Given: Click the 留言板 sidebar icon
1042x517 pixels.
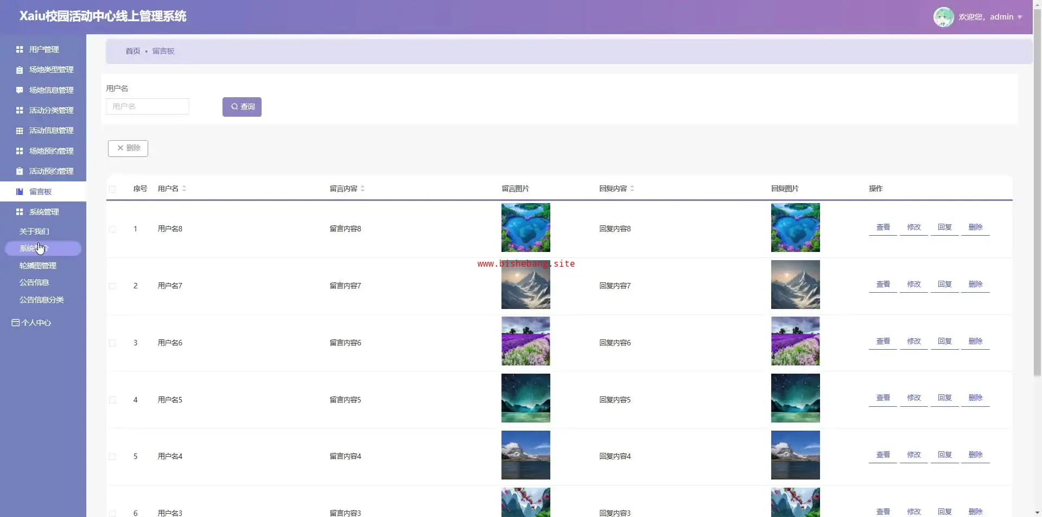Looking at the screenshot, I should (x=20, y=192).
